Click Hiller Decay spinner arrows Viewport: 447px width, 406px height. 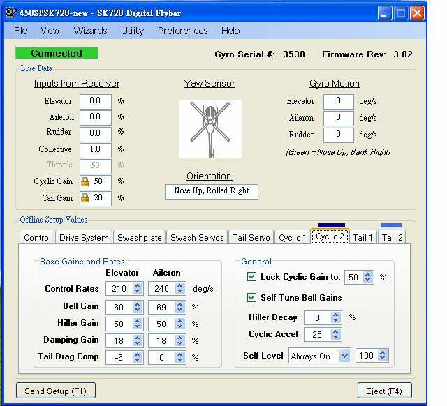tap(336, 317)
